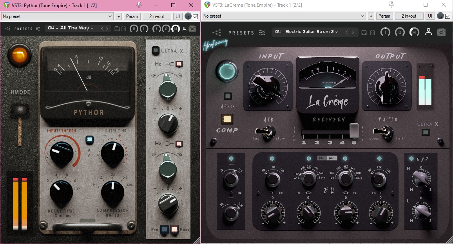Click Pythor 'UI' button
The image size is (453, 244).
tap(178, 16)
